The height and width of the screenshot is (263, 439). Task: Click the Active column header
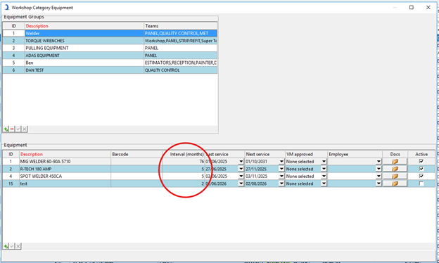pos(421,154)
